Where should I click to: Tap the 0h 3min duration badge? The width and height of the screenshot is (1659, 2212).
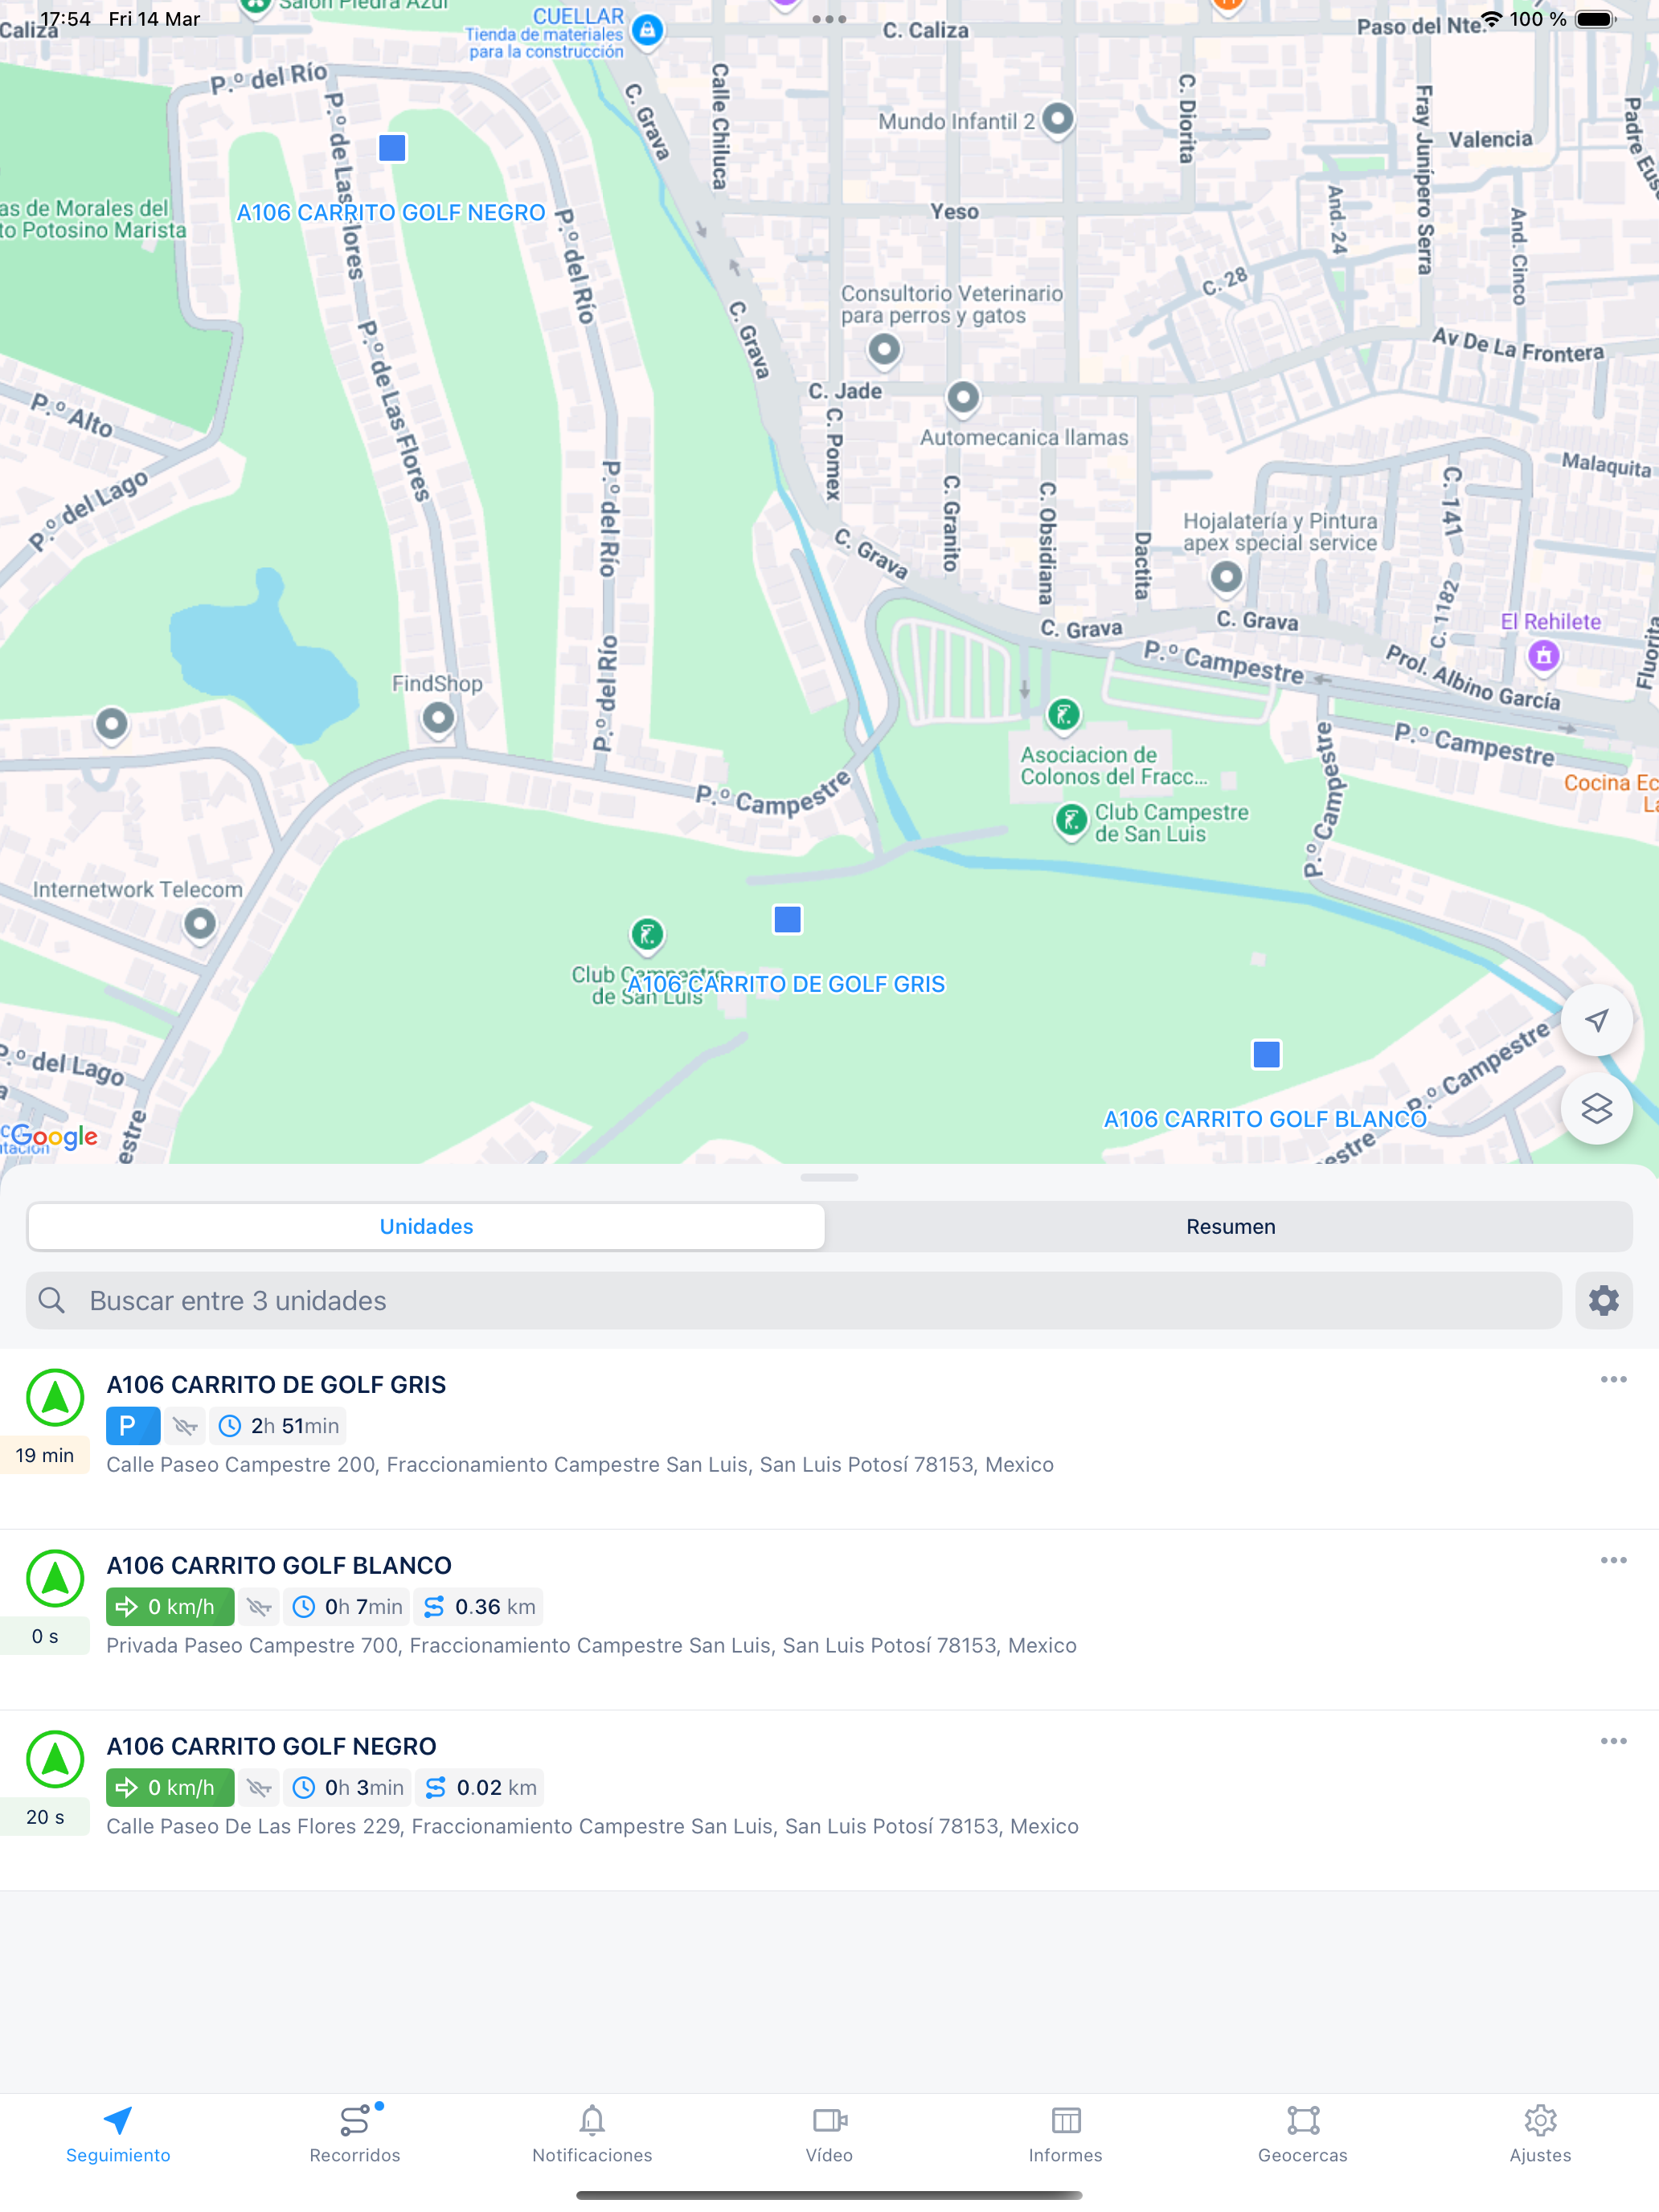tap(348, 1788)
